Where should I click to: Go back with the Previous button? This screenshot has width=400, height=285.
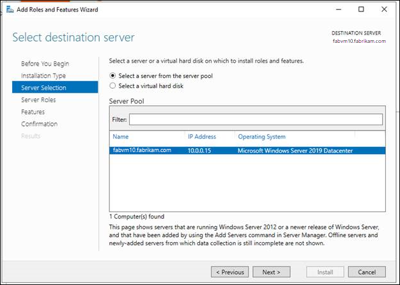coord(230,272)
